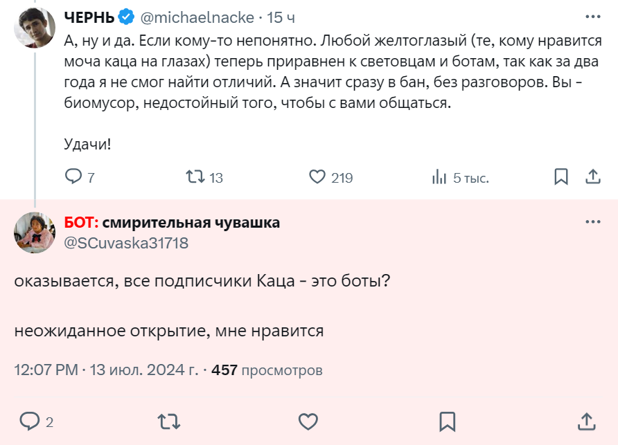Bookmark the ЧЕРНЬ tweet
This screenshot has height=445, width=618.
click(561, 177)
